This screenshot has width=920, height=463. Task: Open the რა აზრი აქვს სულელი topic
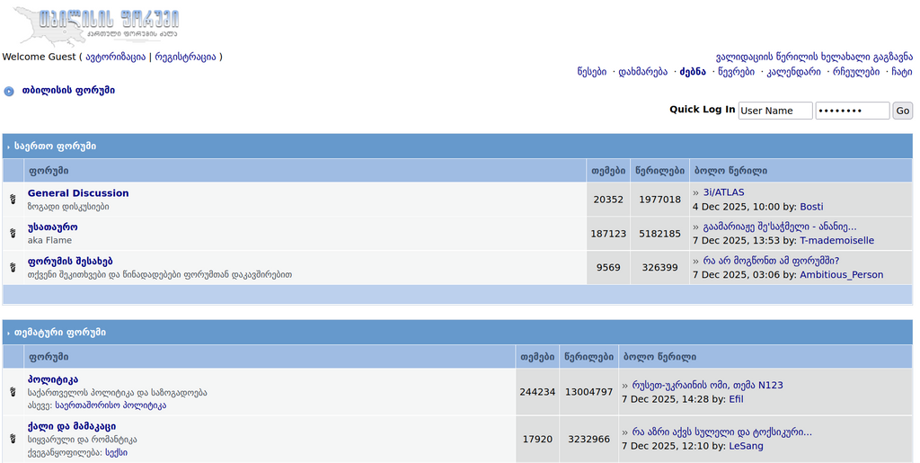point(721,432)
